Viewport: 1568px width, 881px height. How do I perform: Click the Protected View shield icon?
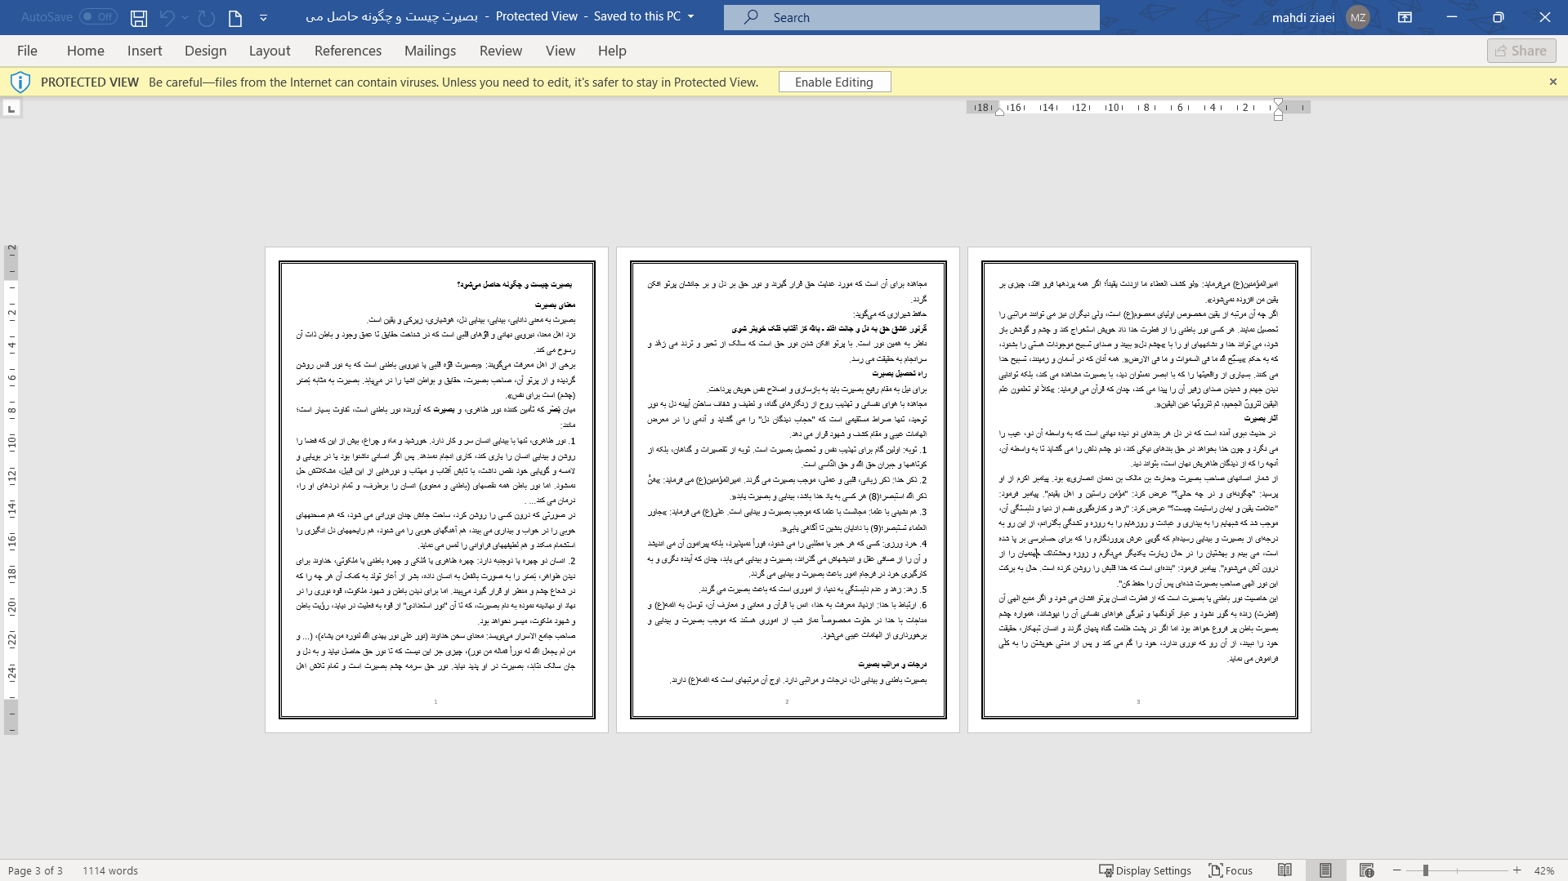click(20, 82)
